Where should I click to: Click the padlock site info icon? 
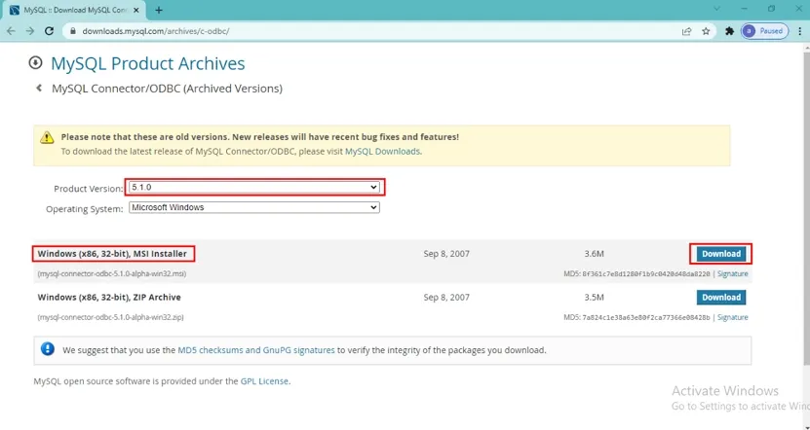pos(73,31)
